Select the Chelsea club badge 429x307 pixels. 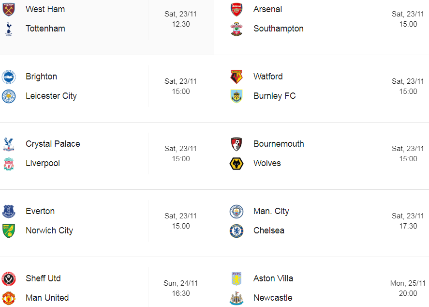[237, 230]
